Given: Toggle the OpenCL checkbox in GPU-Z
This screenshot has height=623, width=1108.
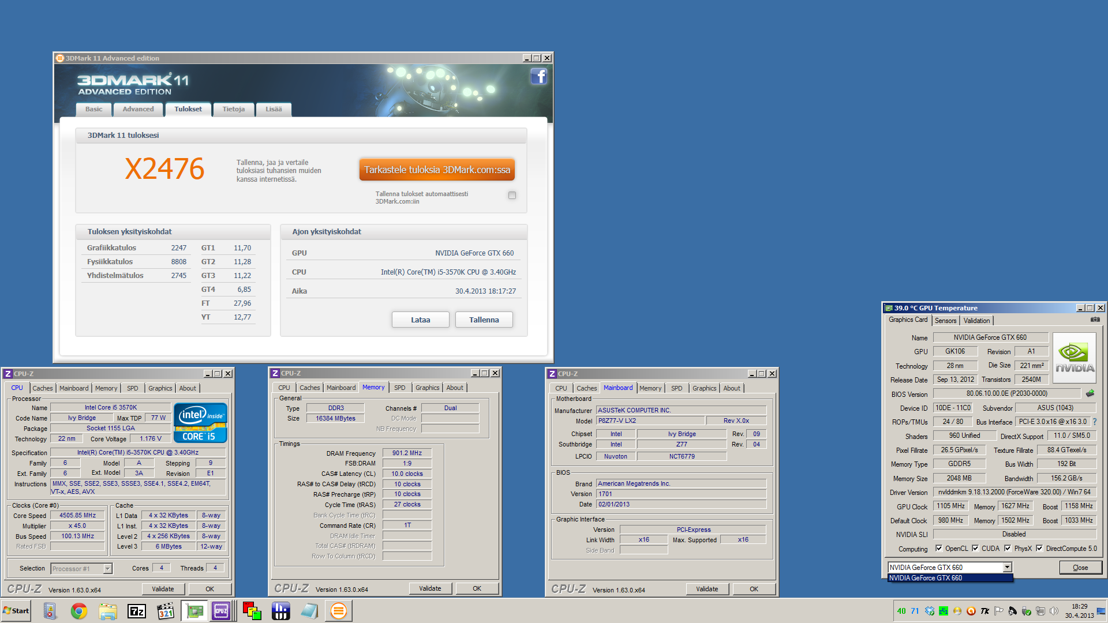Looking at the screenshot, I should point(939,549).
